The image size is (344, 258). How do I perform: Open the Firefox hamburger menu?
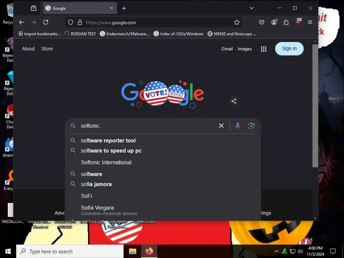tap(310, 22)
